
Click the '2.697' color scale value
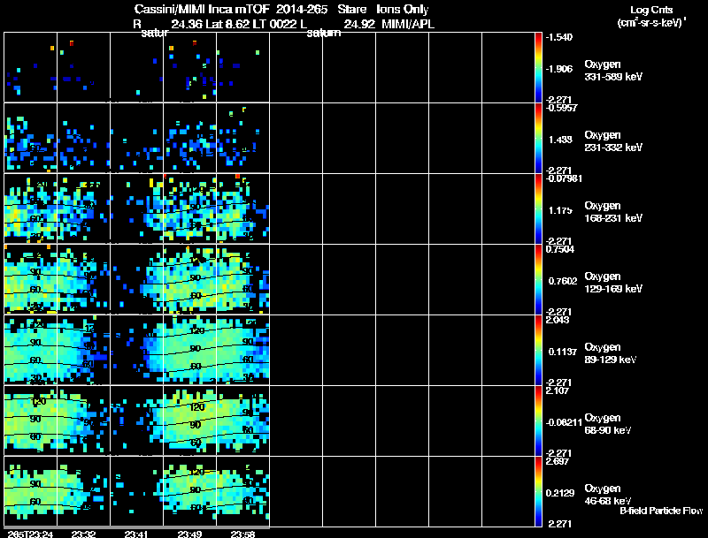pos(558,461)
